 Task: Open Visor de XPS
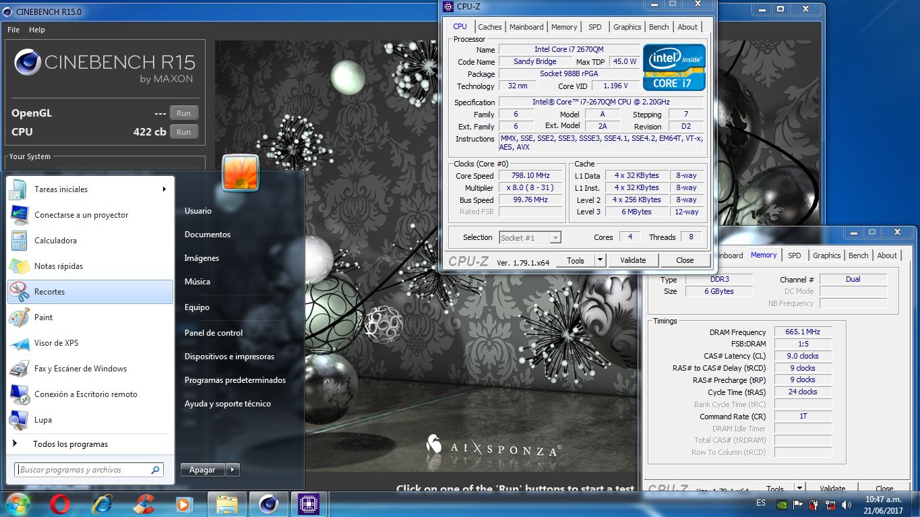pyautogui.click(x=90, y=343)
